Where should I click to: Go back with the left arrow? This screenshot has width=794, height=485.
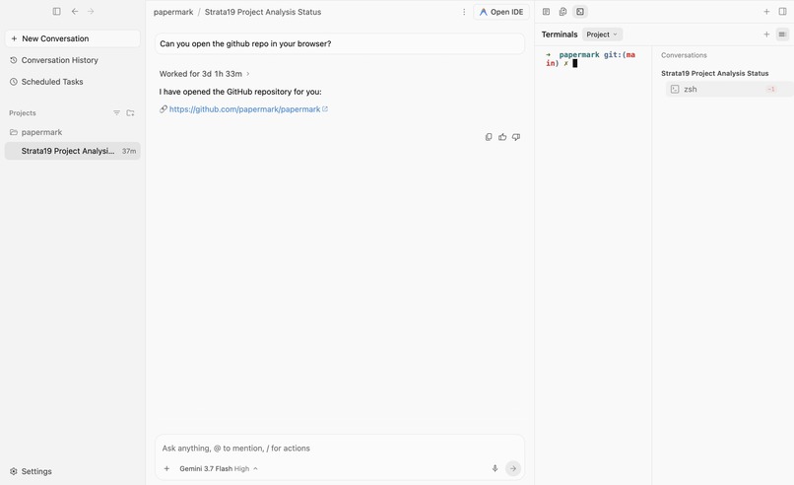click(75, 11)
